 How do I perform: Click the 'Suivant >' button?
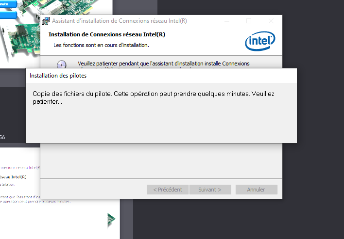coord(210,190)
